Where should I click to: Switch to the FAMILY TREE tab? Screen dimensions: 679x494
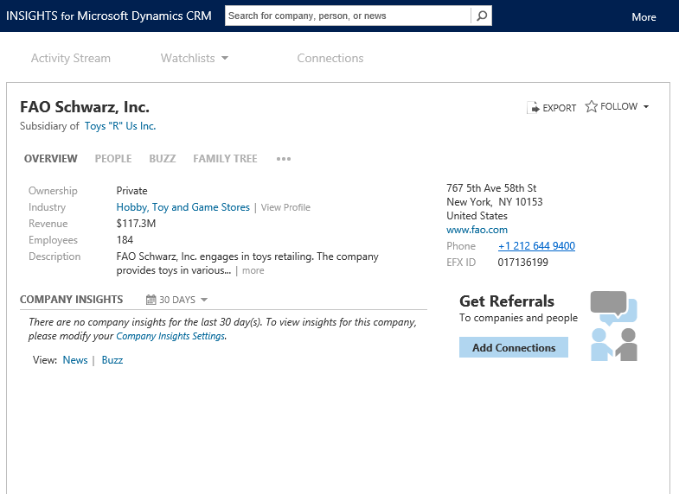point(225,159)
